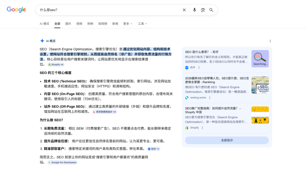306x170 pixels.
Task: Click the Searching... thumbnail image
Action: click(260, 59)
